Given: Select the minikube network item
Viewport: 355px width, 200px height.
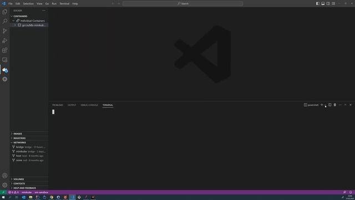Looking at the screenshot, I should [29, 151].
